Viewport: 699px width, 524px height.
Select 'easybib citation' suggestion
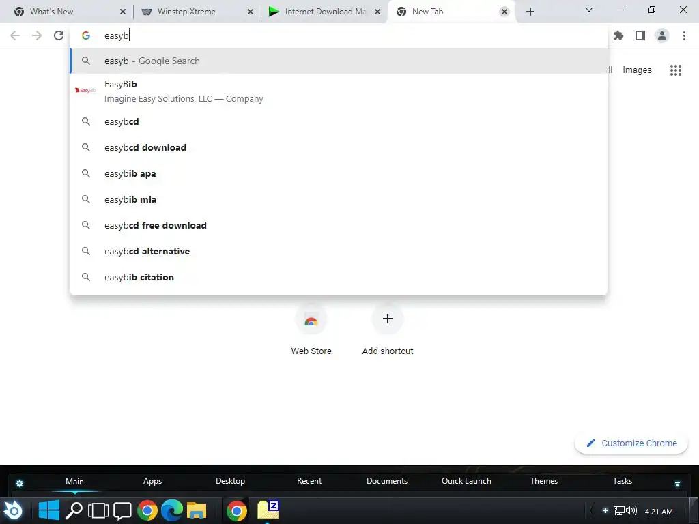tap(339, 277)
